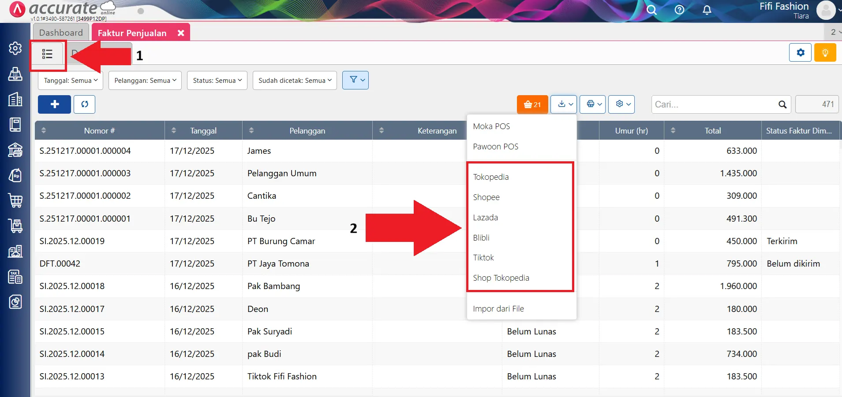Choose Impor dari File menu option

(x=498, y=309)
